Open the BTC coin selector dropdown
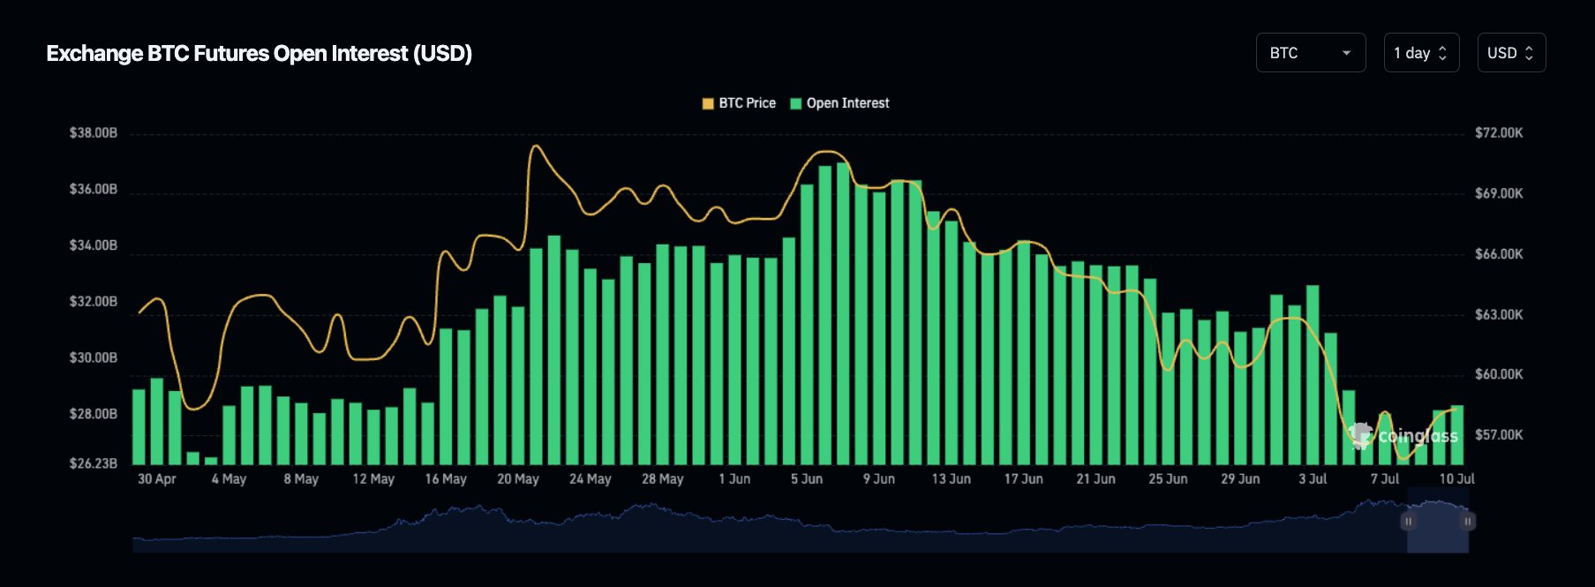 click(1310, 53)
